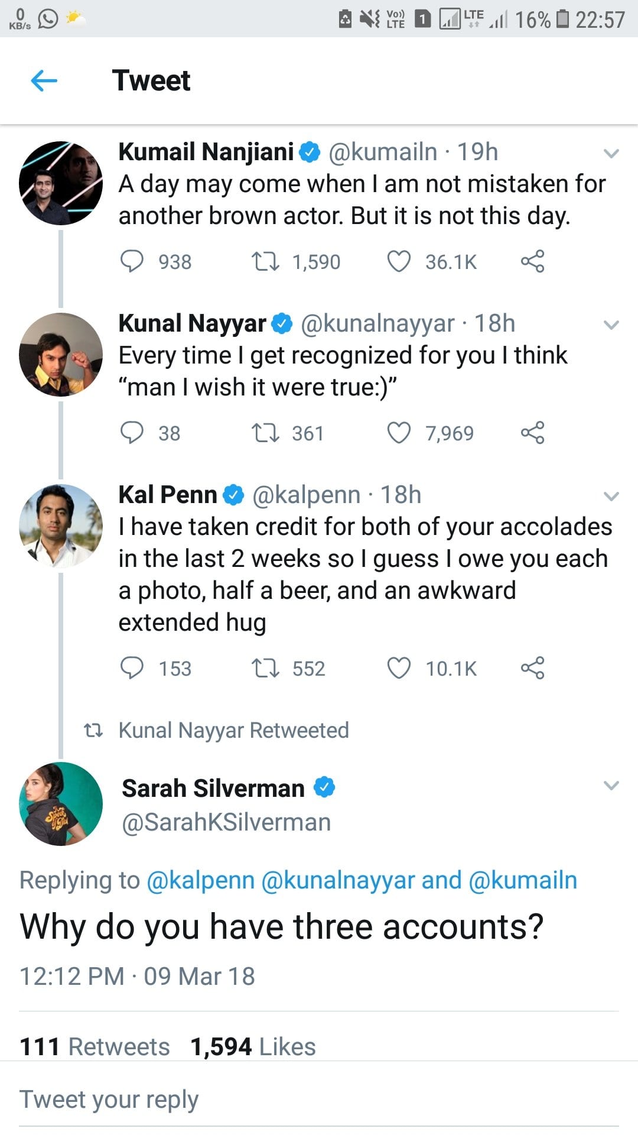Screen dimensions: 638x1135
Task: Retweet Kumail Nanjiani's tweet
Action: tap(265, 261)
